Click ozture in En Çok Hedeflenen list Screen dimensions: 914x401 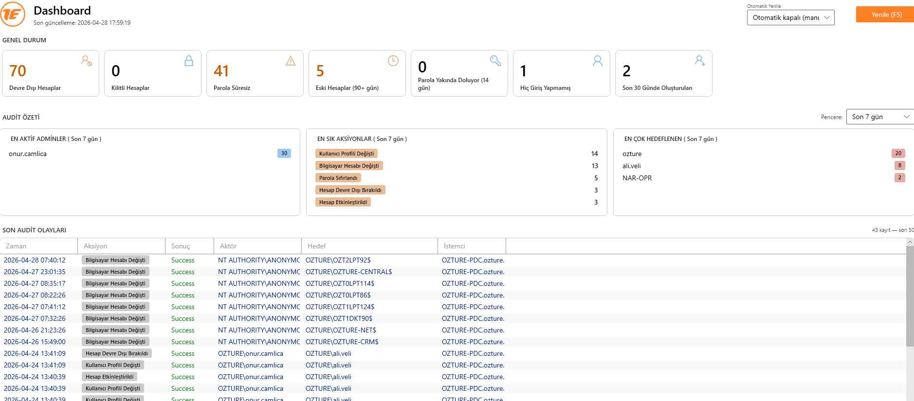pos(632,154)
